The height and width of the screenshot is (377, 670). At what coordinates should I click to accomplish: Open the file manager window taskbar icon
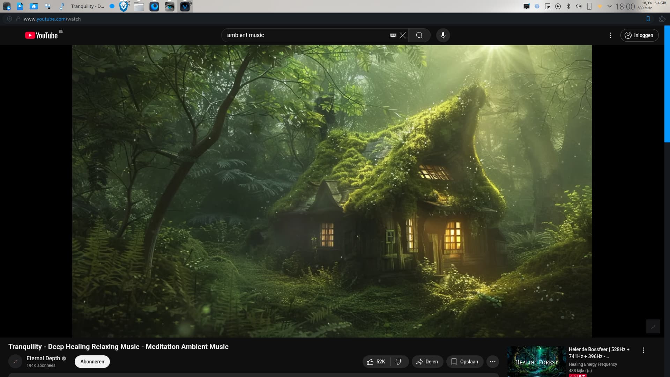click(x=139, y=6)
